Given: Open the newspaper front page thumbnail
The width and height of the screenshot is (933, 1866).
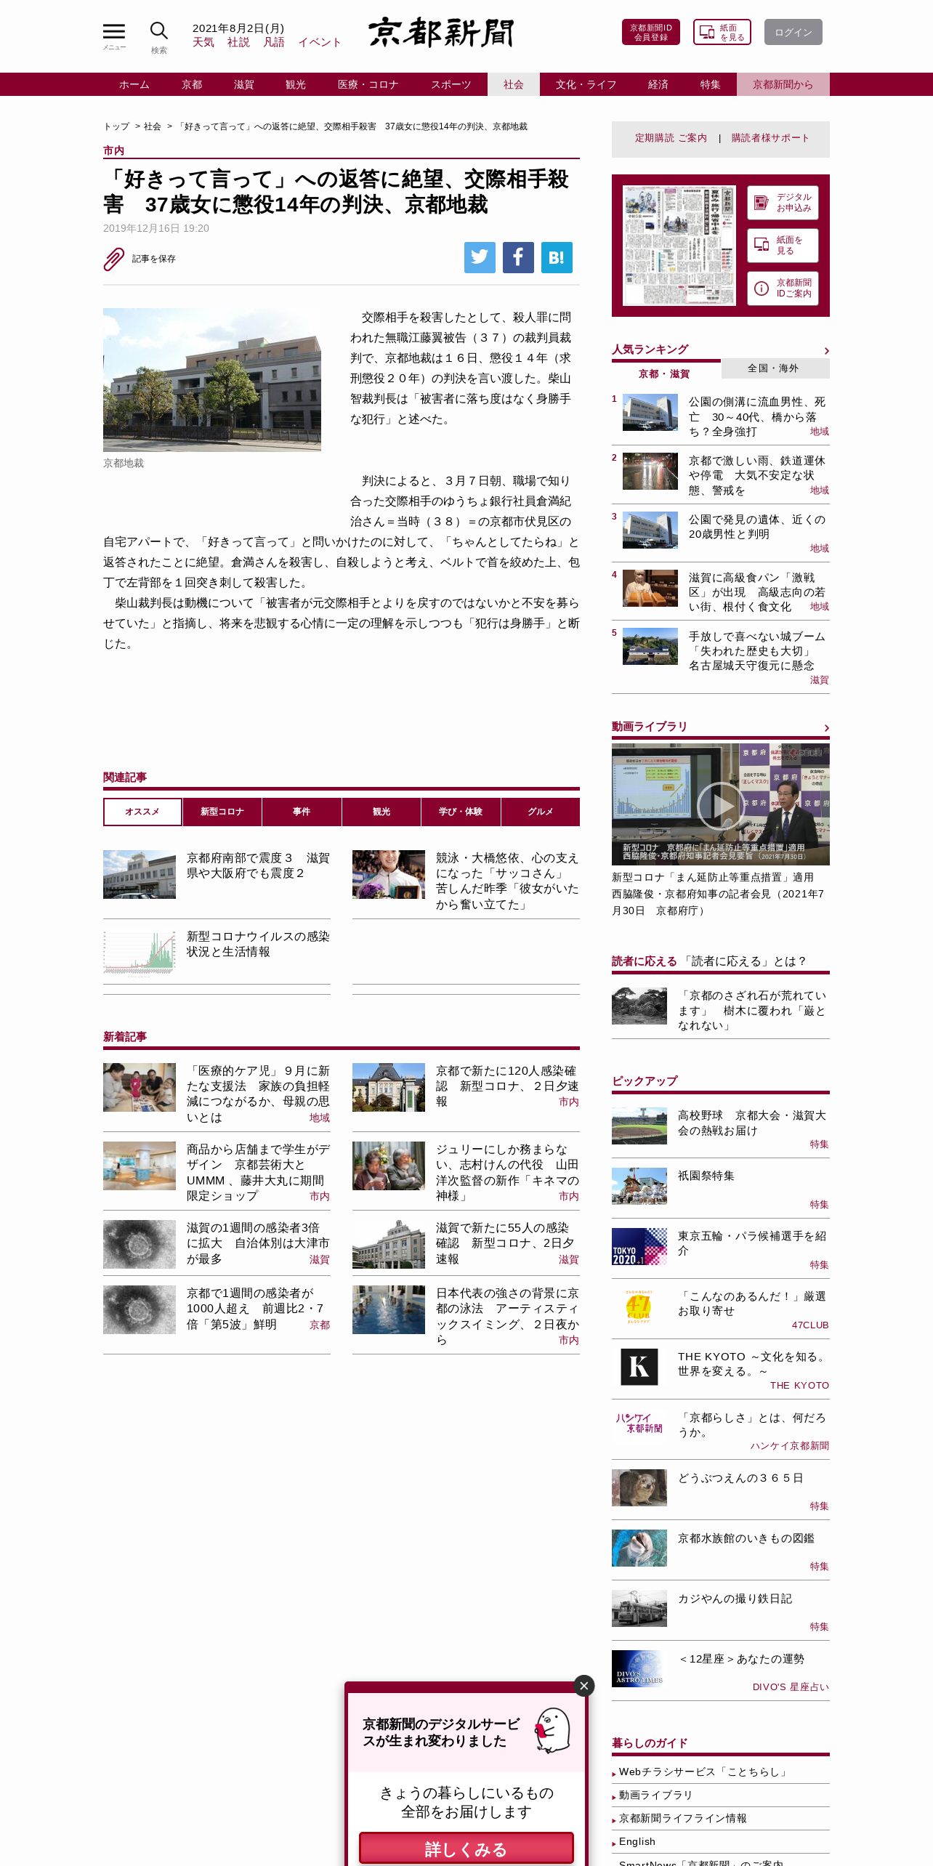Looking at the screenshot, I should [679, 246].
